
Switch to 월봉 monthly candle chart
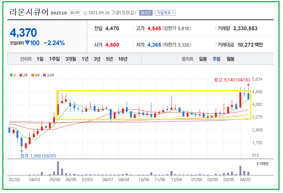pos(231,59)
